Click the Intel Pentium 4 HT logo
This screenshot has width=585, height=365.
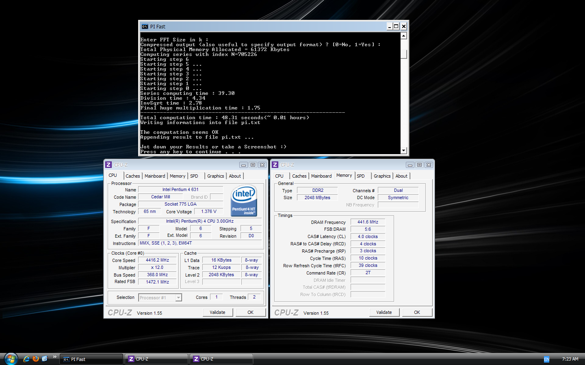point(244,200)
